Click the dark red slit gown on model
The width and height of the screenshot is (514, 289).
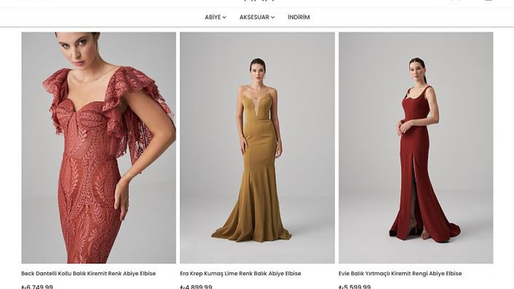click(x=422, y=169)
